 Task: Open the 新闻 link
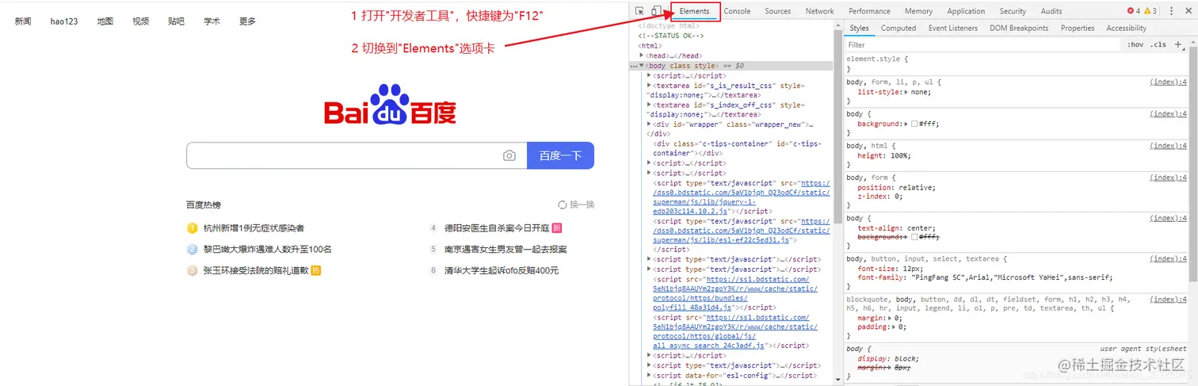pyautogui.click(x=23, y=21)
